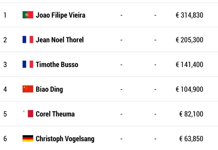Image resolution: width=218 pixels, height=150 pixels.
Task: Click the Malta flag beside Corel Theuma
Action: [x=28, y=114]
